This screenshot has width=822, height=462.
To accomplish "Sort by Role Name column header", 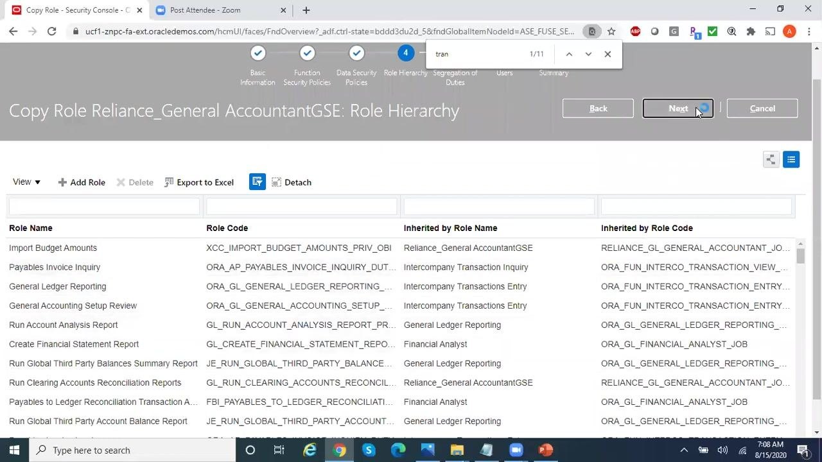I will tap(31, 228).
